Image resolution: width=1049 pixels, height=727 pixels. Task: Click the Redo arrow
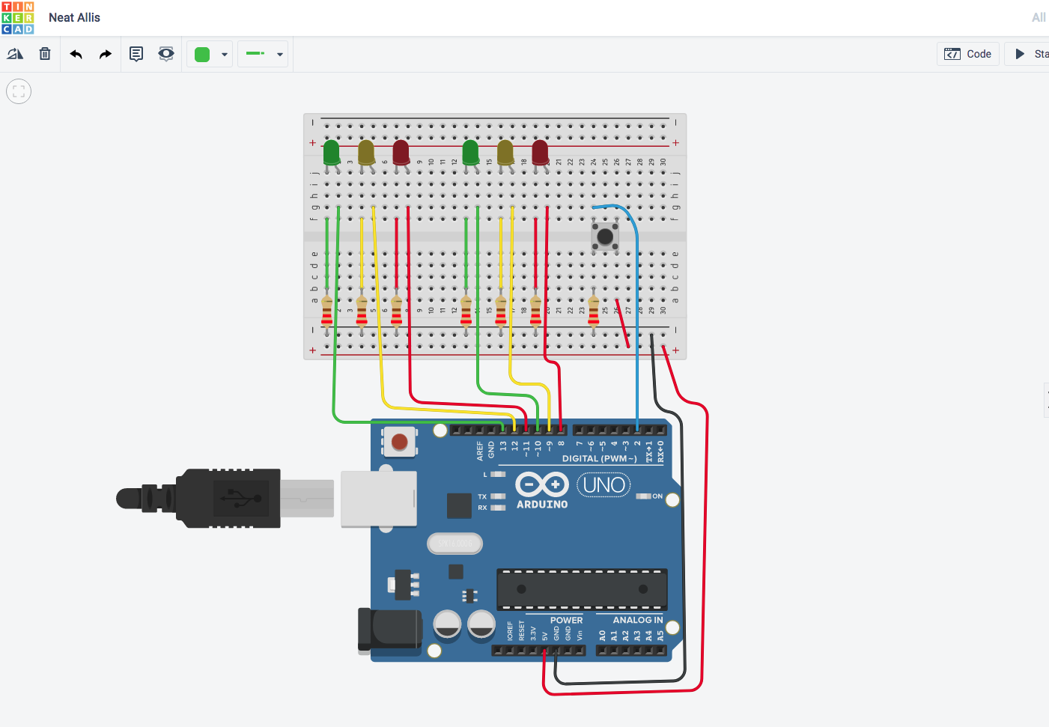(x=105, y=53)
